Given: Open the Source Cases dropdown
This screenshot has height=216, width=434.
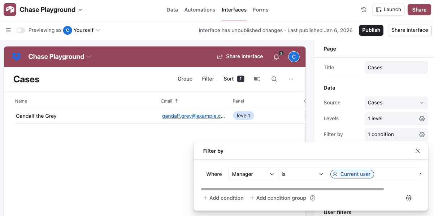Looking at the screenshot, I should [396, 103].
